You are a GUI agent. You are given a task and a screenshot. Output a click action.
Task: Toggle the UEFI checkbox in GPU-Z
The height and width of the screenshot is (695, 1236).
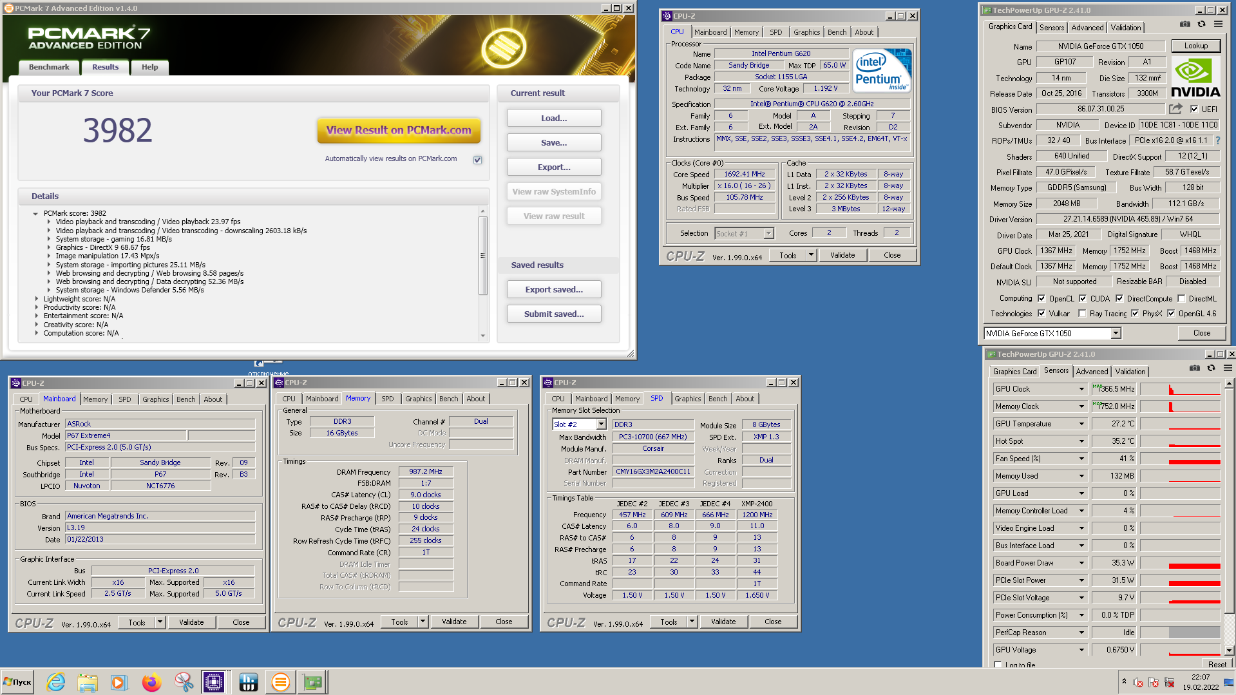click(x=1194, y=109)
